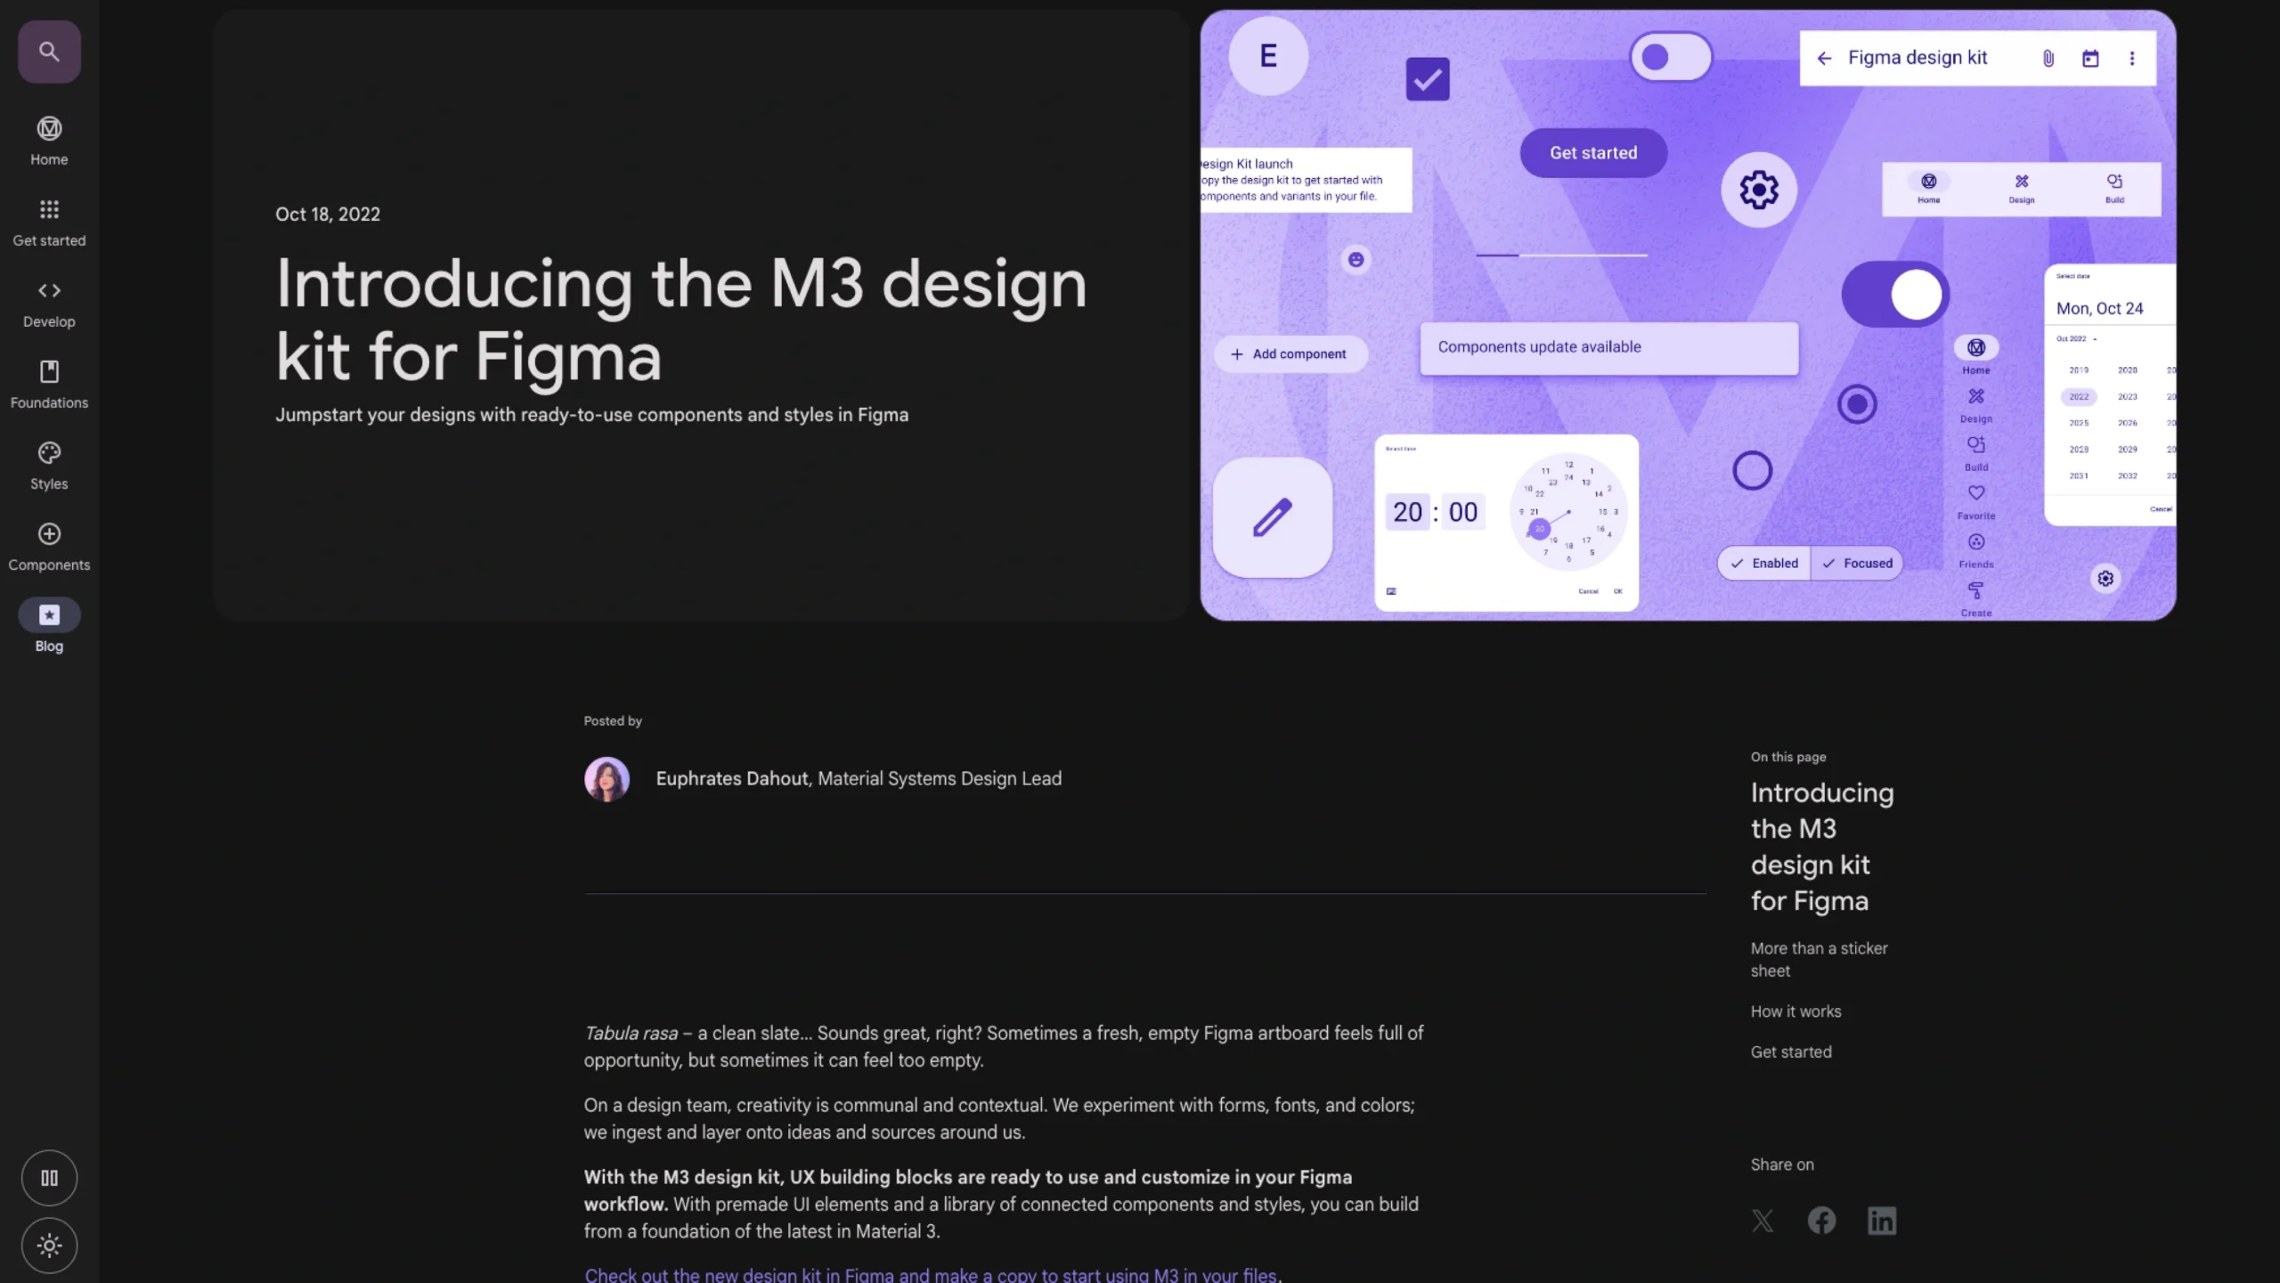Open the Components section
The width and height of the screenshot is (2280, 1283).
(x=49, y=546)
